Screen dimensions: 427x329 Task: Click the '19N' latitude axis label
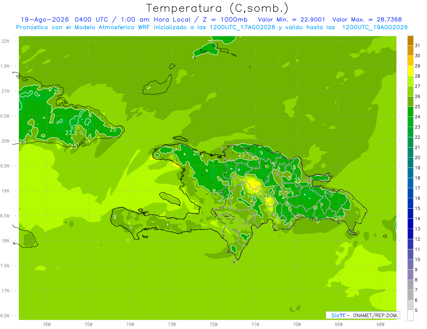pyautogui.click(x=5, y=191)
